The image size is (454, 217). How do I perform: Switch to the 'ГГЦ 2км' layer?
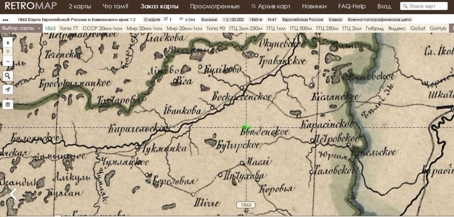tap(352, 28)
